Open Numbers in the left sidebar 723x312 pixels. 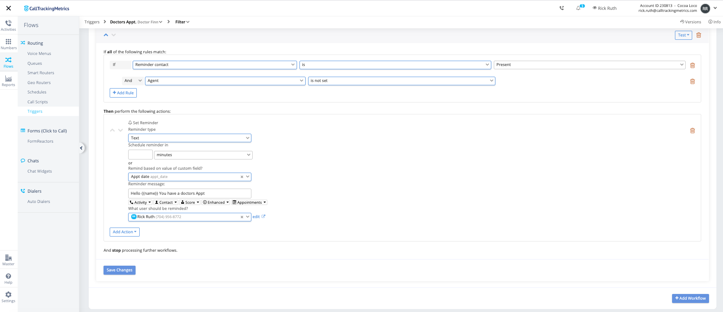click(8, 44)
